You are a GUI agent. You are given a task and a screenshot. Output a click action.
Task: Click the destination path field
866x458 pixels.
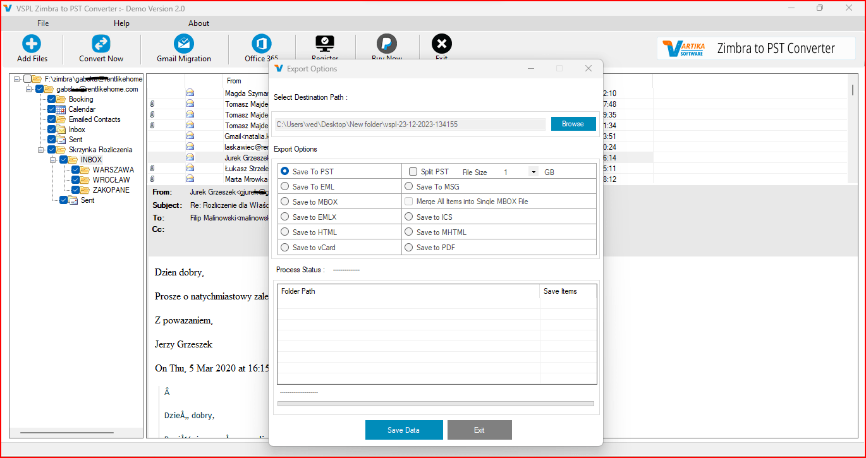coord(410,124)
